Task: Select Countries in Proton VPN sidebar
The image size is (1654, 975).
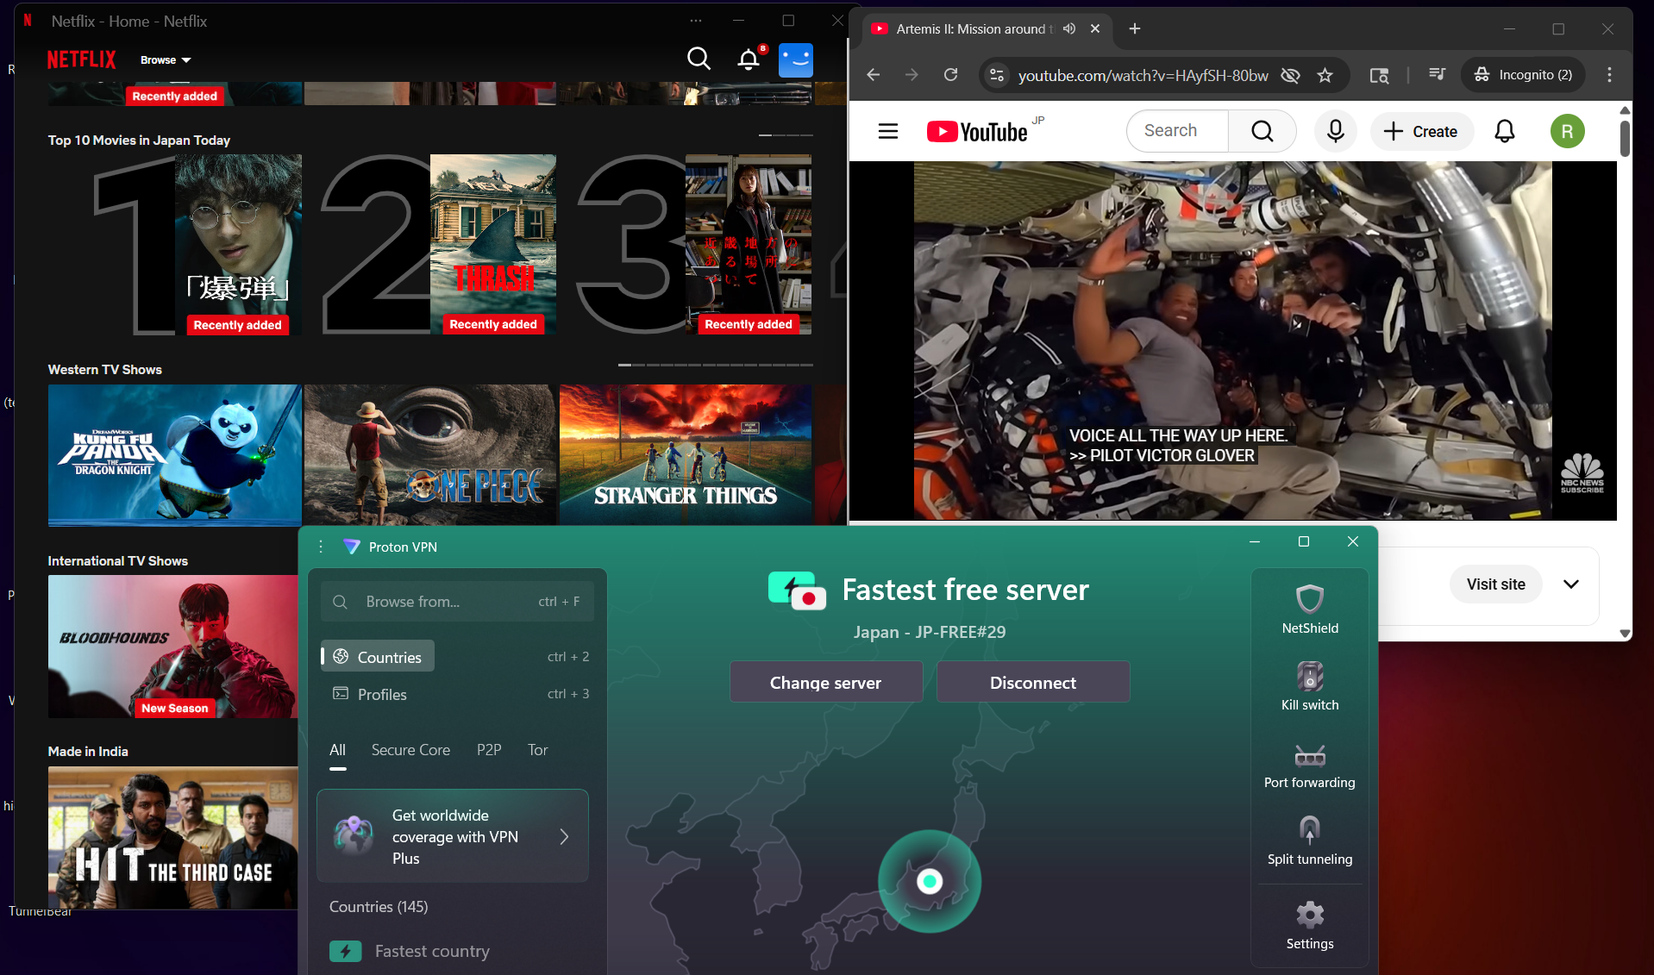Action: [x=378, y=657]
